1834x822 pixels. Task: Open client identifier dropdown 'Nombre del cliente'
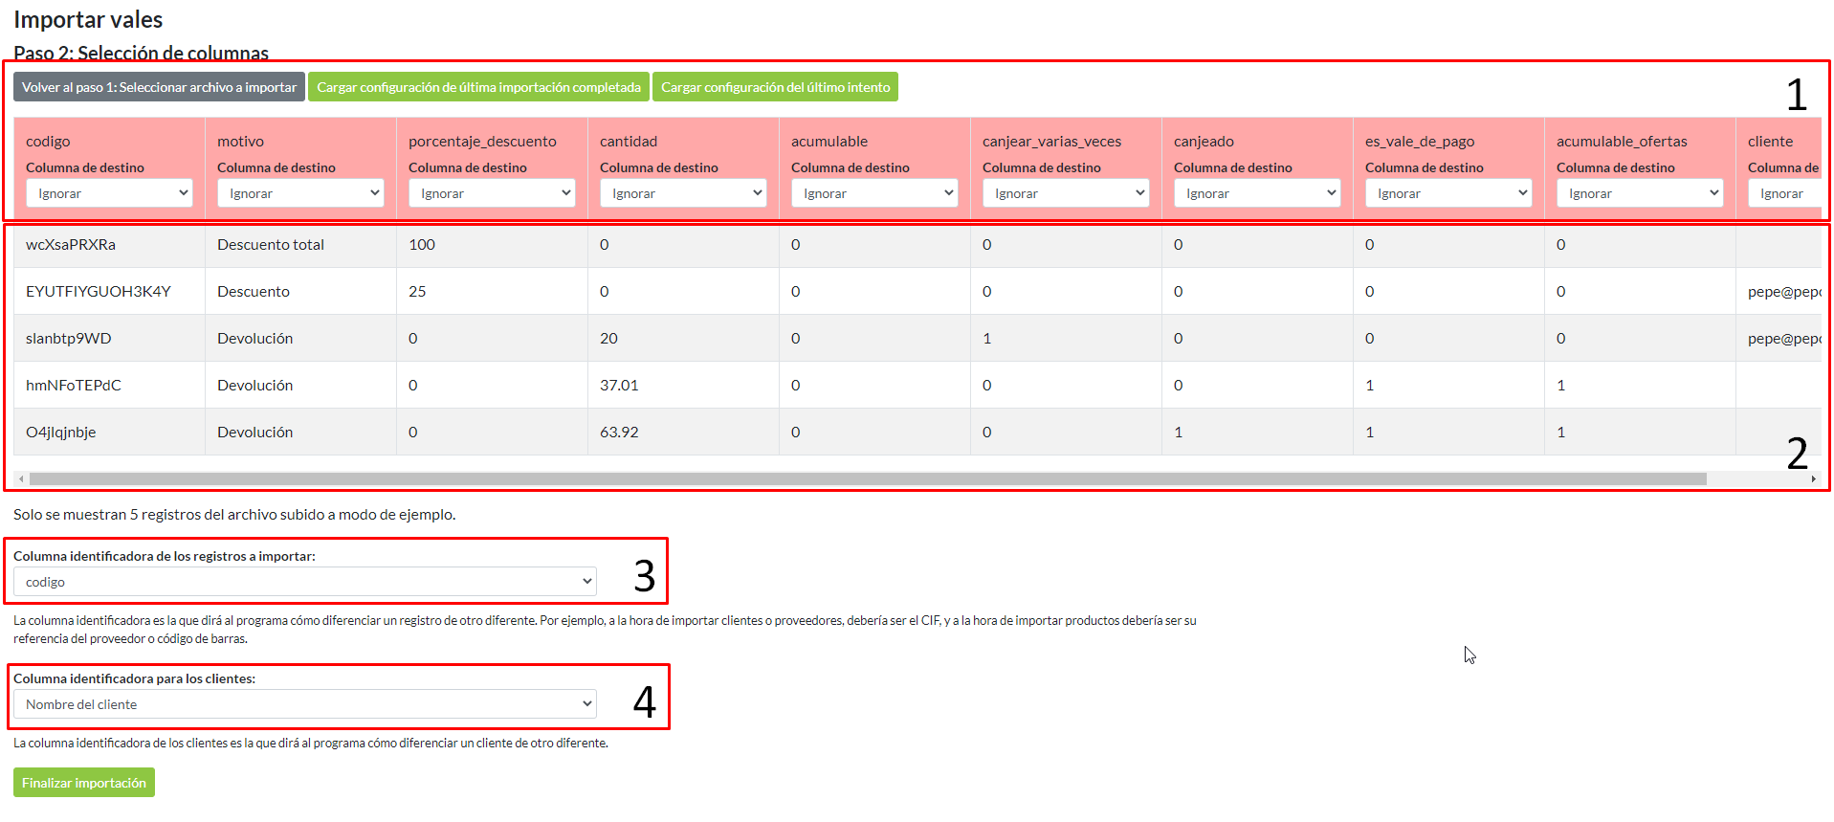(305, 704)
